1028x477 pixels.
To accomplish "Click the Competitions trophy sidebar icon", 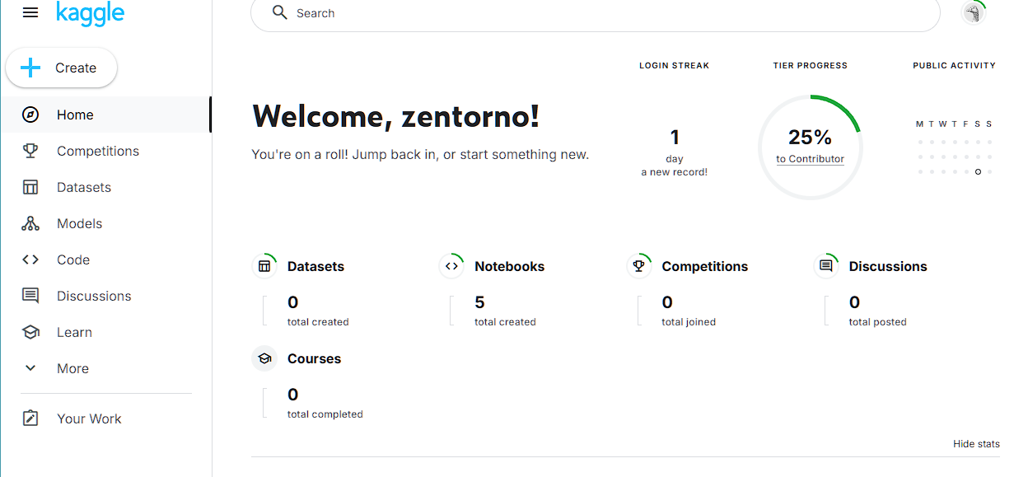I will (30, 151).
